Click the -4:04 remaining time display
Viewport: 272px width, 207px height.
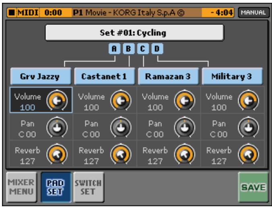pyautogui.click(x=222, y=12)
